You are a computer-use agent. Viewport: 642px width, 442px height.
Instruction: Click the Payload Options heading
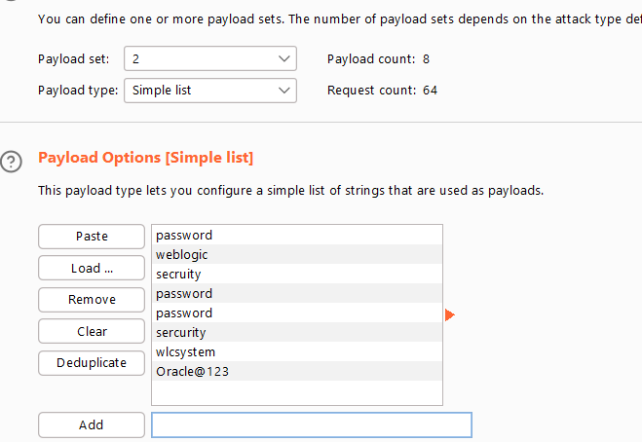pyautogui.click(x=145, y=157)
